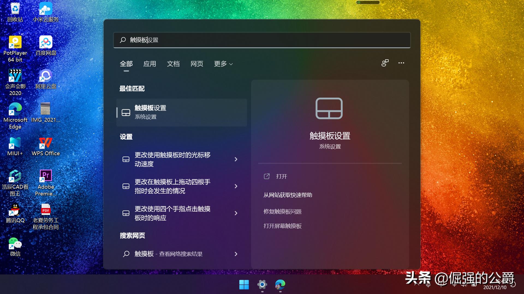Expand the 更多 dropdown
The image size is (524, 294).
223,64
